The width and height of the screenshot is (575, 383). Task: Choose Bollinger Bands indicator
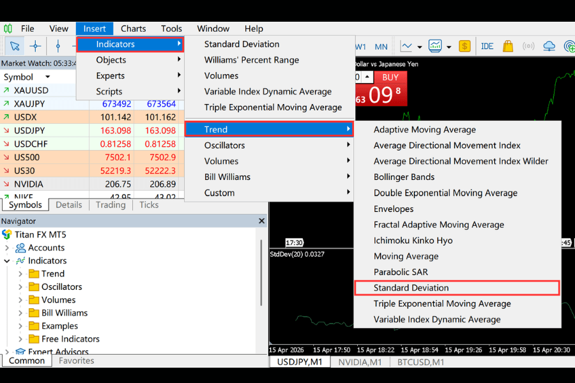[457, 177]
